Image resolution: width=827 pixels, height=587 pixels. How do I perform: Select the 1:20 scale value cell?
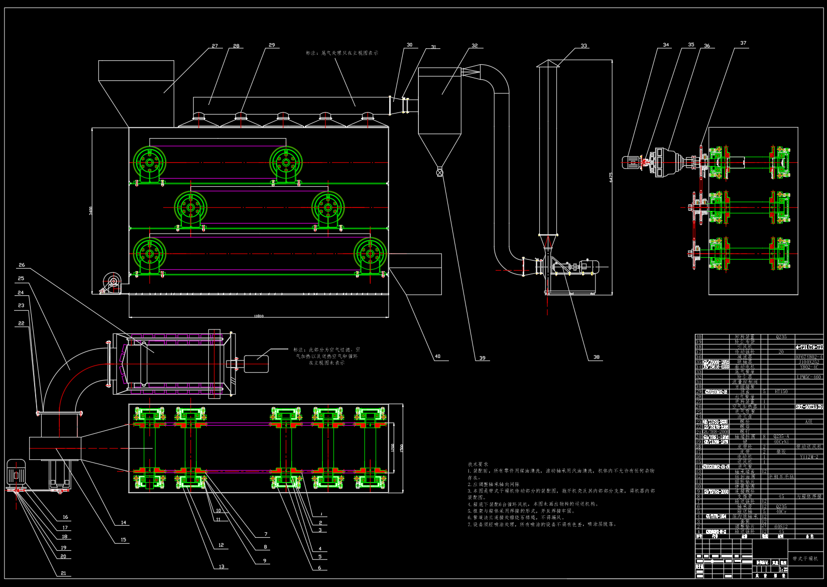tap(783, 569)
